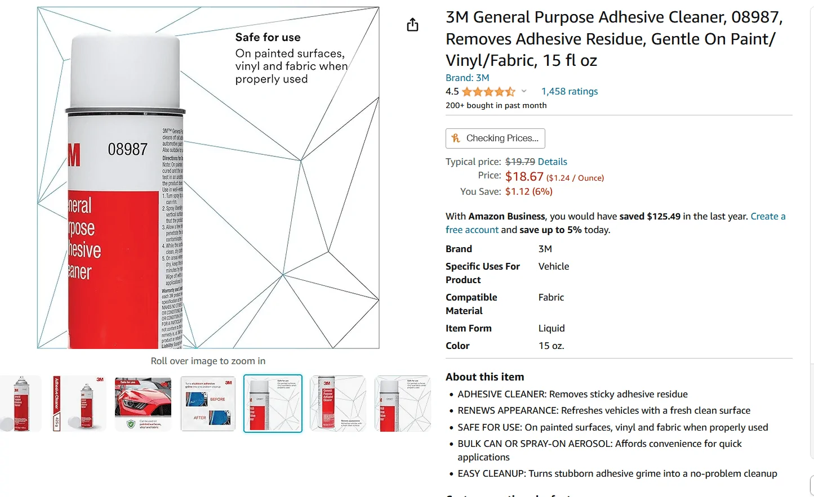
Task: Click the product title text
Action: point(614,39)
